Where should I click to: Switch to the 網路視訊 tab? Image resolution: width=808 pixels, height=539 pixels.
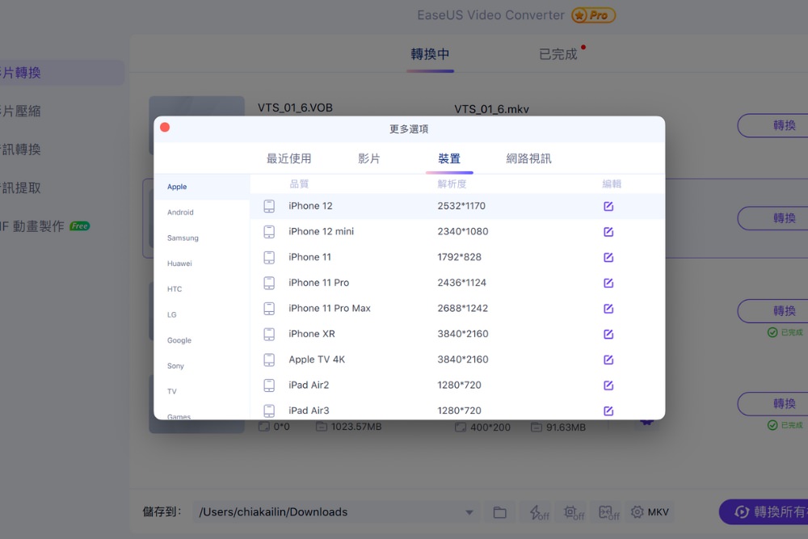pos(528,158)
